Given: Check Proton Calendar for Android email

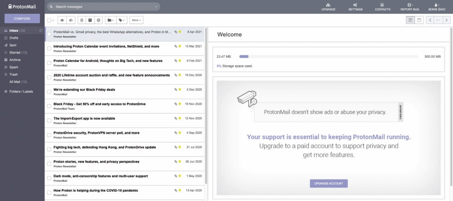Looking at the screenshot, I should click(49, 63).
